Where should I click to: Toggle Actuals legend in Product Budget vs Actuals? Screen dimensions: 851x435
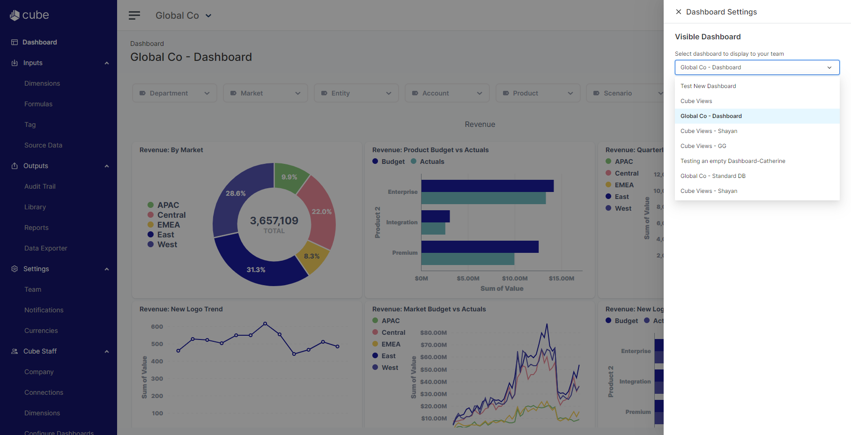[428, 162]
